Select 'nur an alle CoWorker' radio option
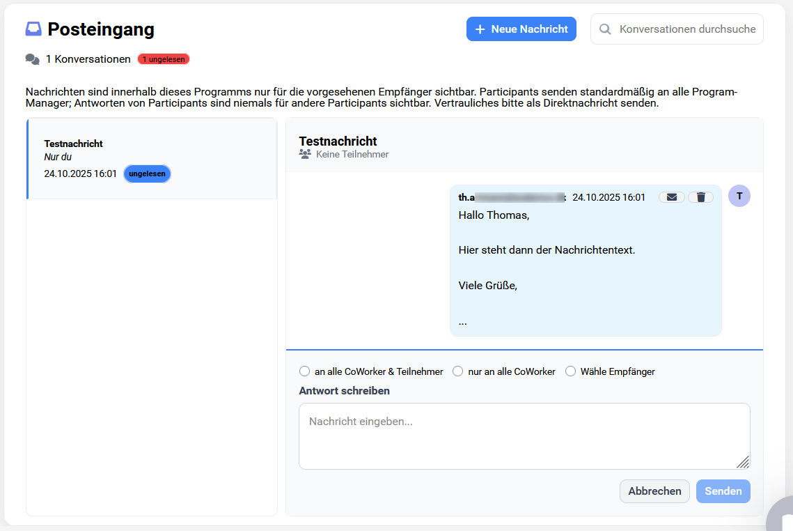Image resolution: width=793 pixels, height=531 pixels. 458,371
